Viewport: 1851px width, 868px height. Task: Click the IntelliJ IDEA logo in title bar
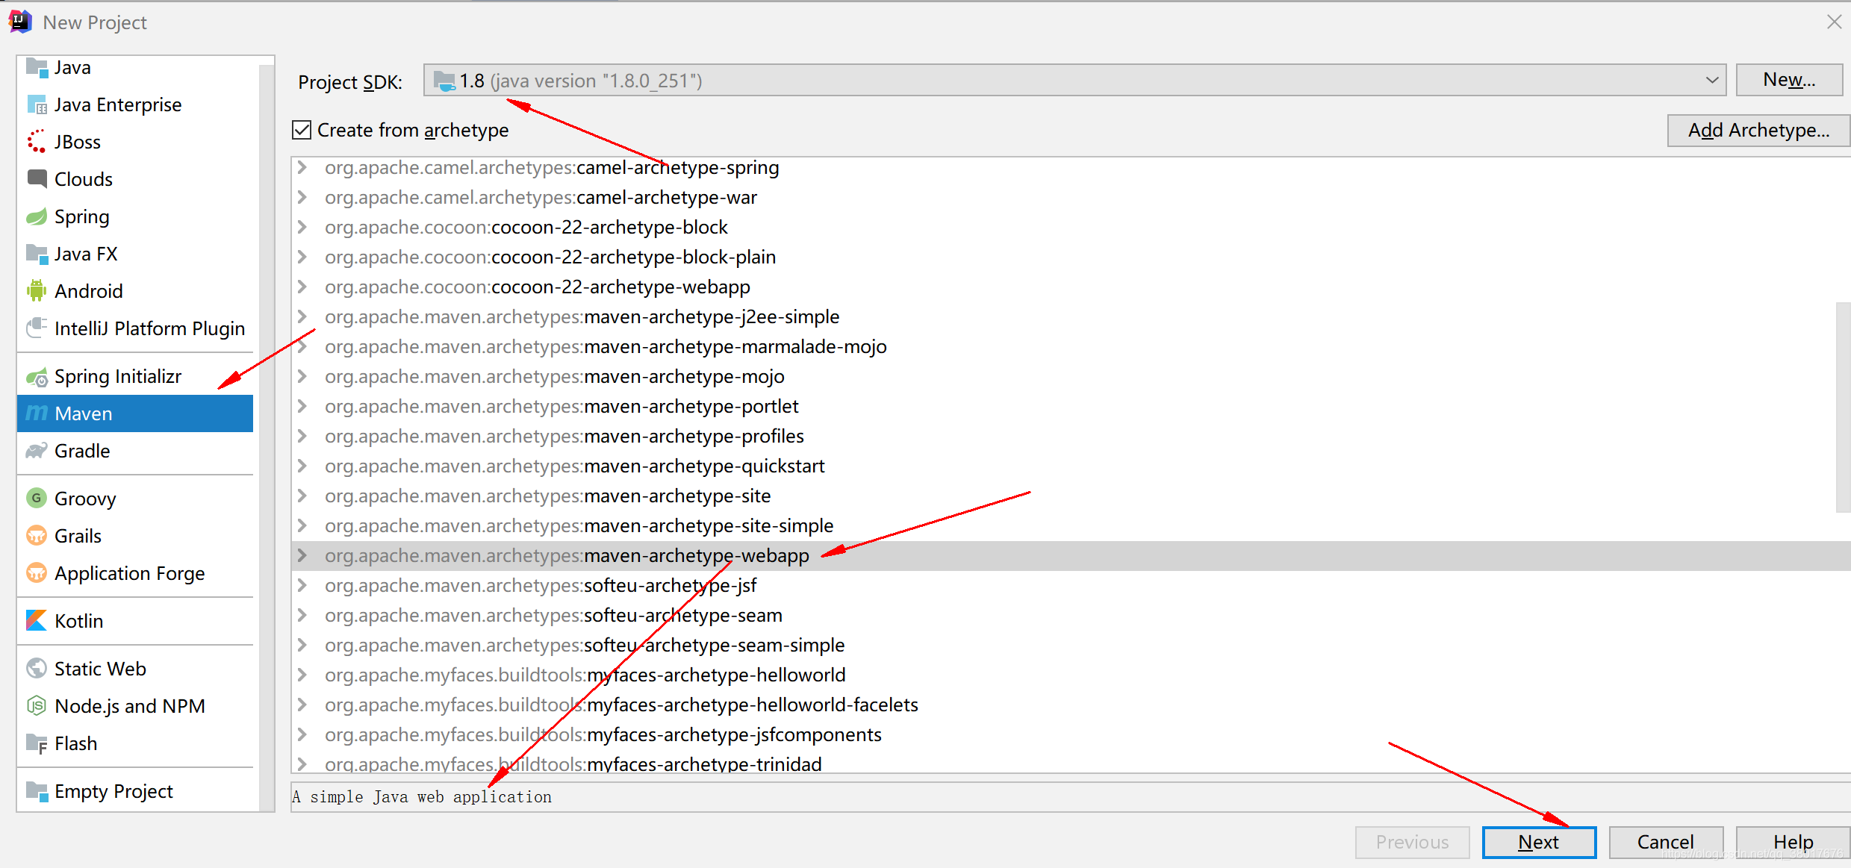pos(20,22)
